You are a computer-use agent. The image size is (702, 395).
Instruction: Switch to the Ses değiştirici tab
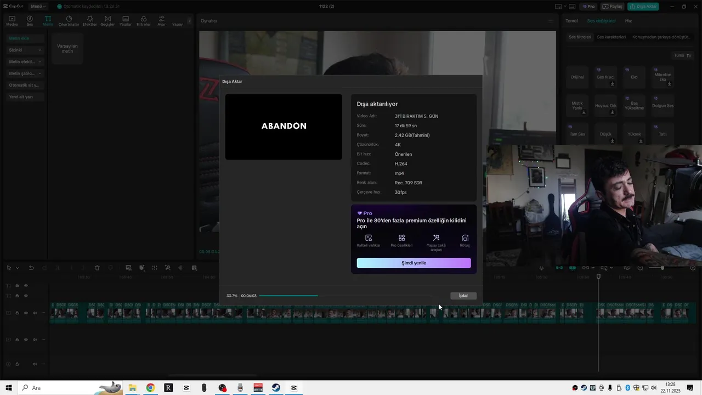(602, 21)
